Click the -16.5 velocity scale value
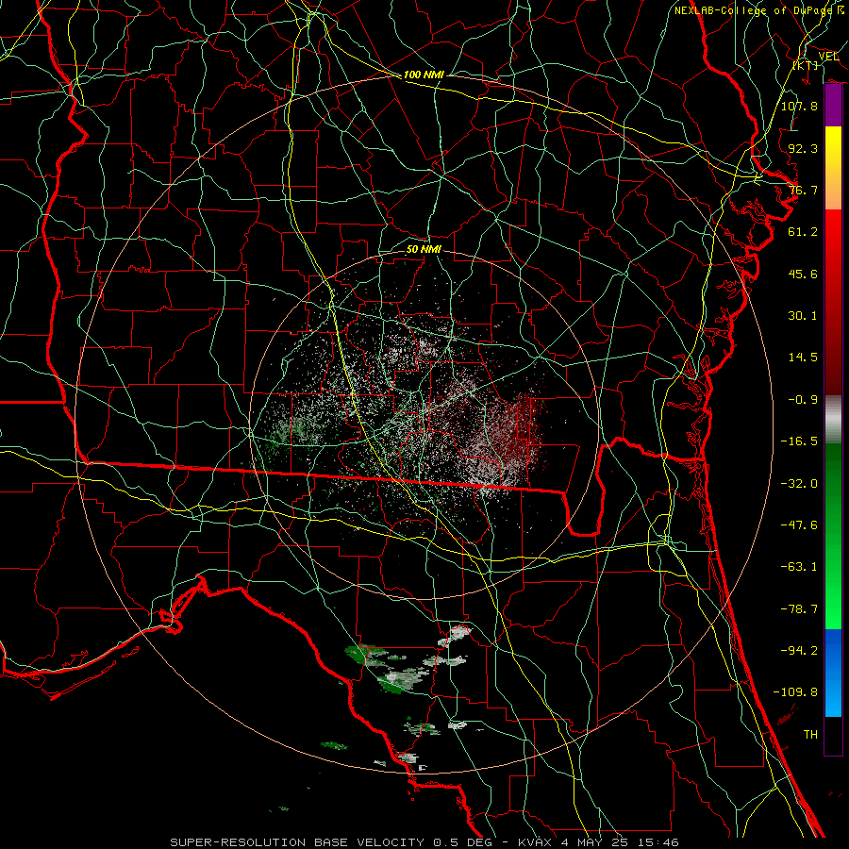Viewport: 849px width, 849px height. [x=799, y=441]
